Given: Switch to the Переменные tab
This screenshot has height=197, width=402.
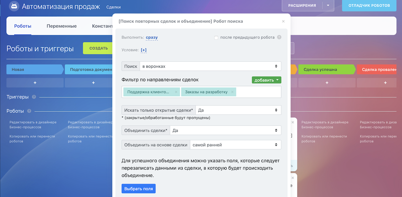Looking at the screenshot, I should coord(62,26).
